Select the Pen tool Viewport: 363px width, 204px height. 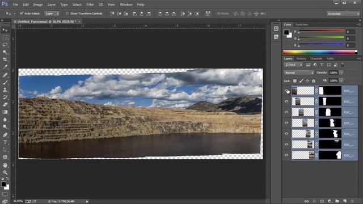point(5,135)
